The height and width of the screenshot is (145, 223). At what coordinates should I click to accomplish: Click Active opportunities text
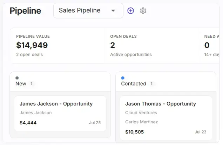point(131,55)
